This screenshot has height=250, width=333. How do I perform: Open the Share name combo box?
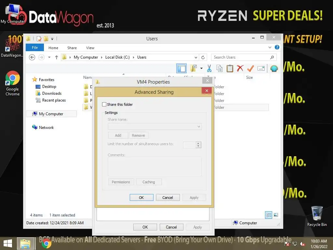pos(154,127)
